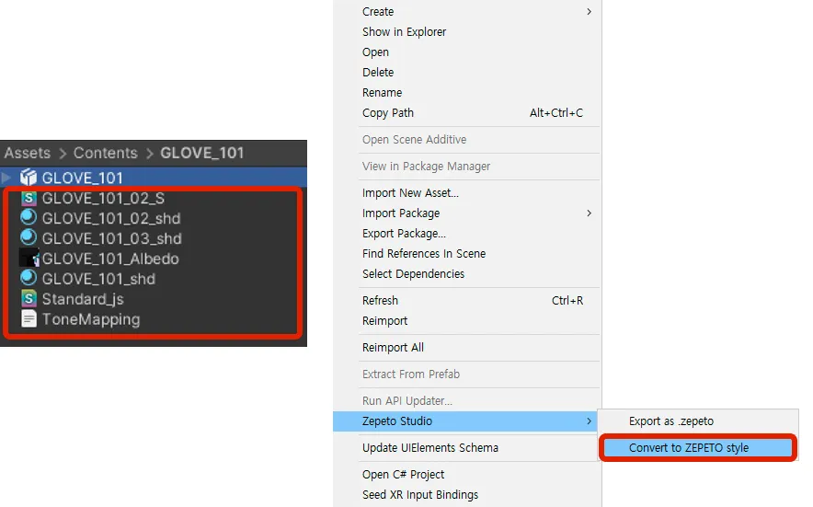
Task: Click the ToneMapping text file icon
Action: pyautogui.click(x=29, y=318)
